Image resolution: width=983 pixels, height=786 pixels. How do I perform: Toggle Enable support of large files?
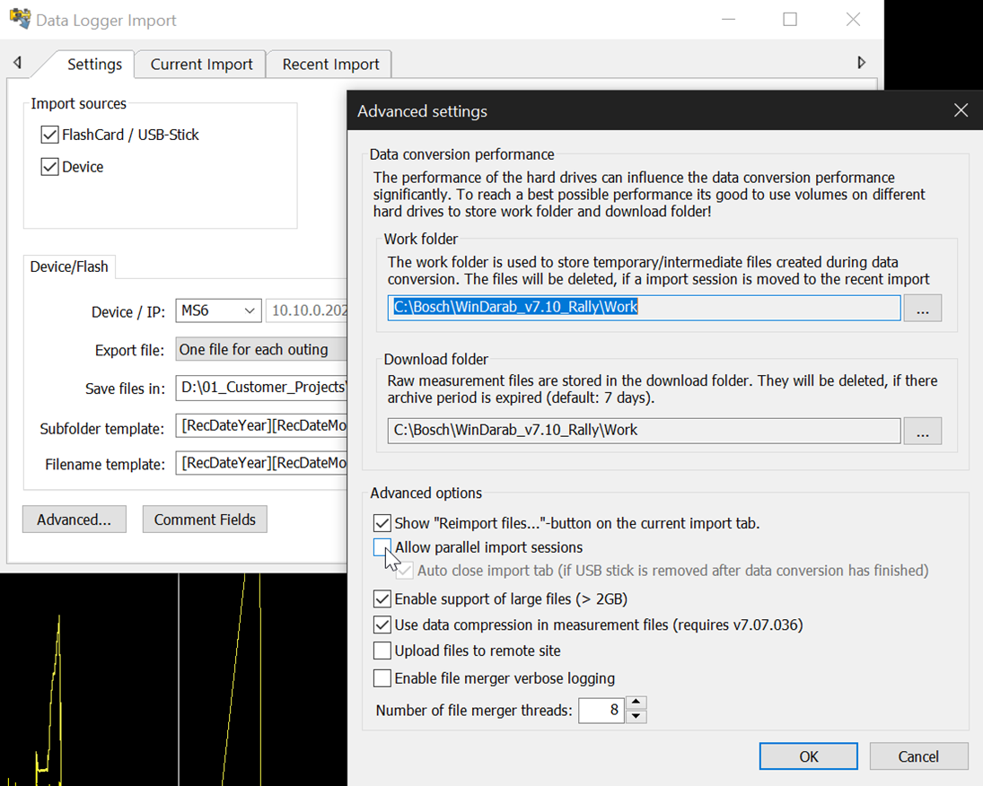pyautogui.click(x=382, y=599)
